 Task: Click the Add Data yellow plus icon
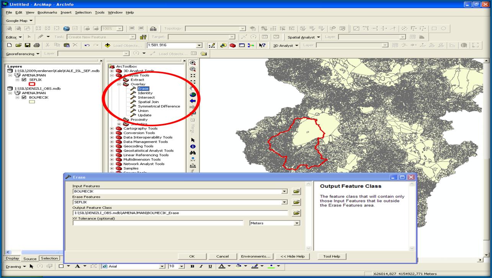(107, 46)
